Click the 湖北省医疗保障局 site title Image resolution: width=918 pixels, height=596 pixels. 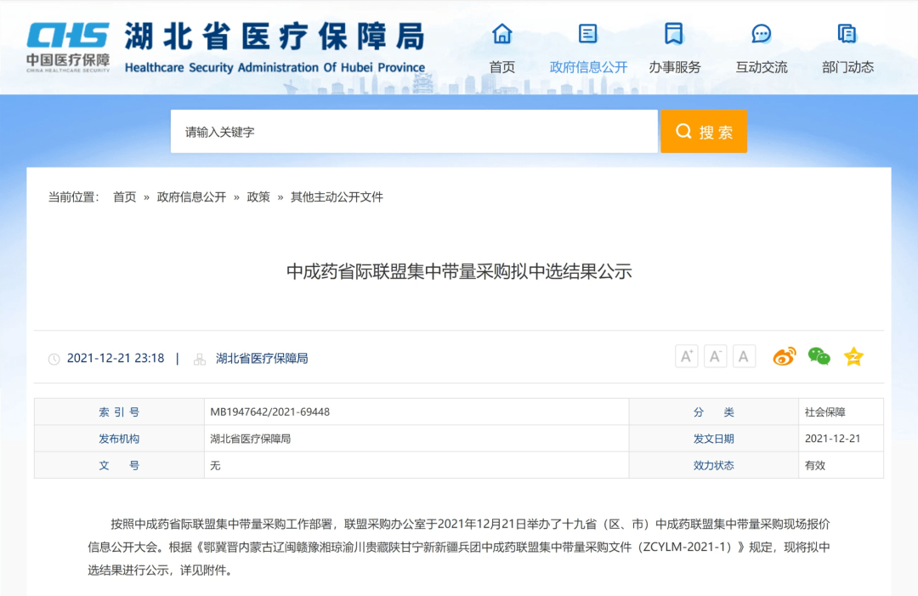274,37
